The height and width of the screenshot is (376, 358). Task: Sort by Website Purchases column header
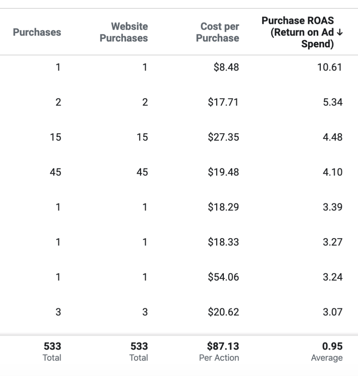123,32
